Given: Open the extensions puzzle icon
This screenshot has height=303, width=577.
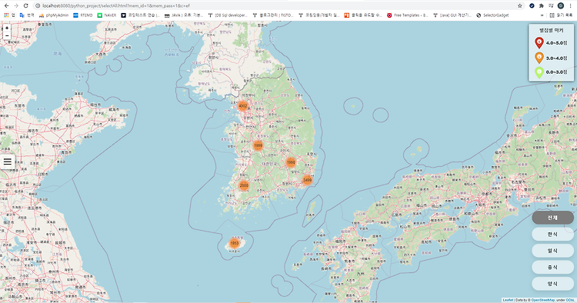Looking at the screenshot, I should (542, 5).
